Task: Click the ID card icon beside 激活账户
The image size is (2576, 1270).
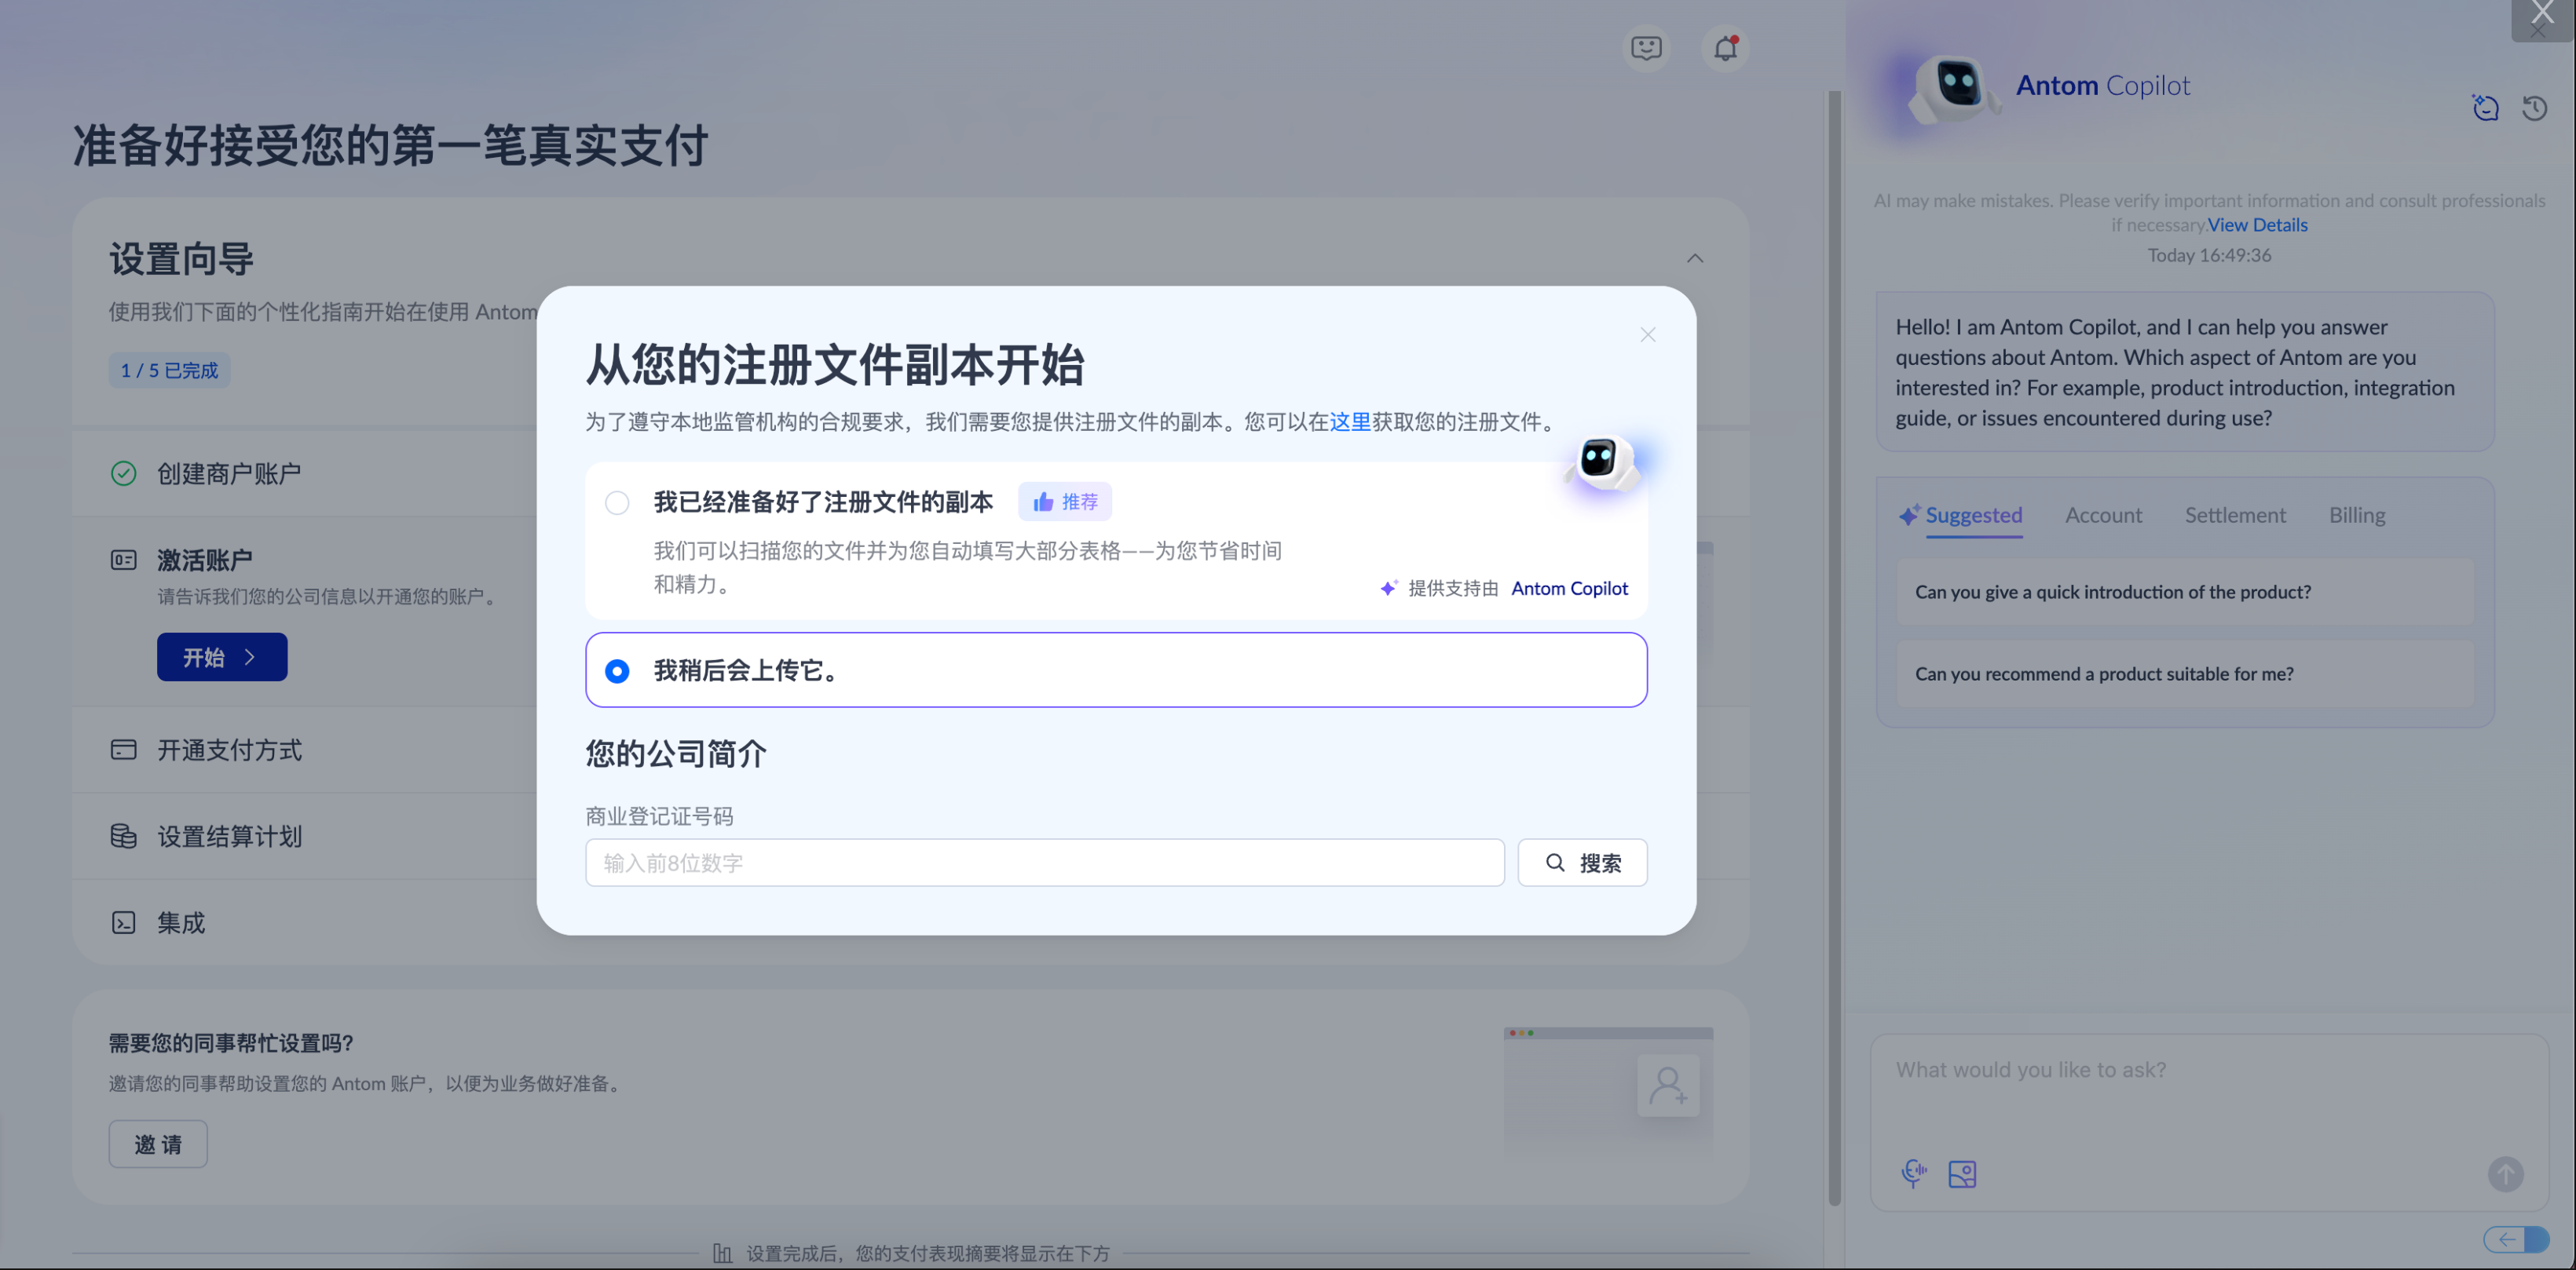Action: (123, 560)
